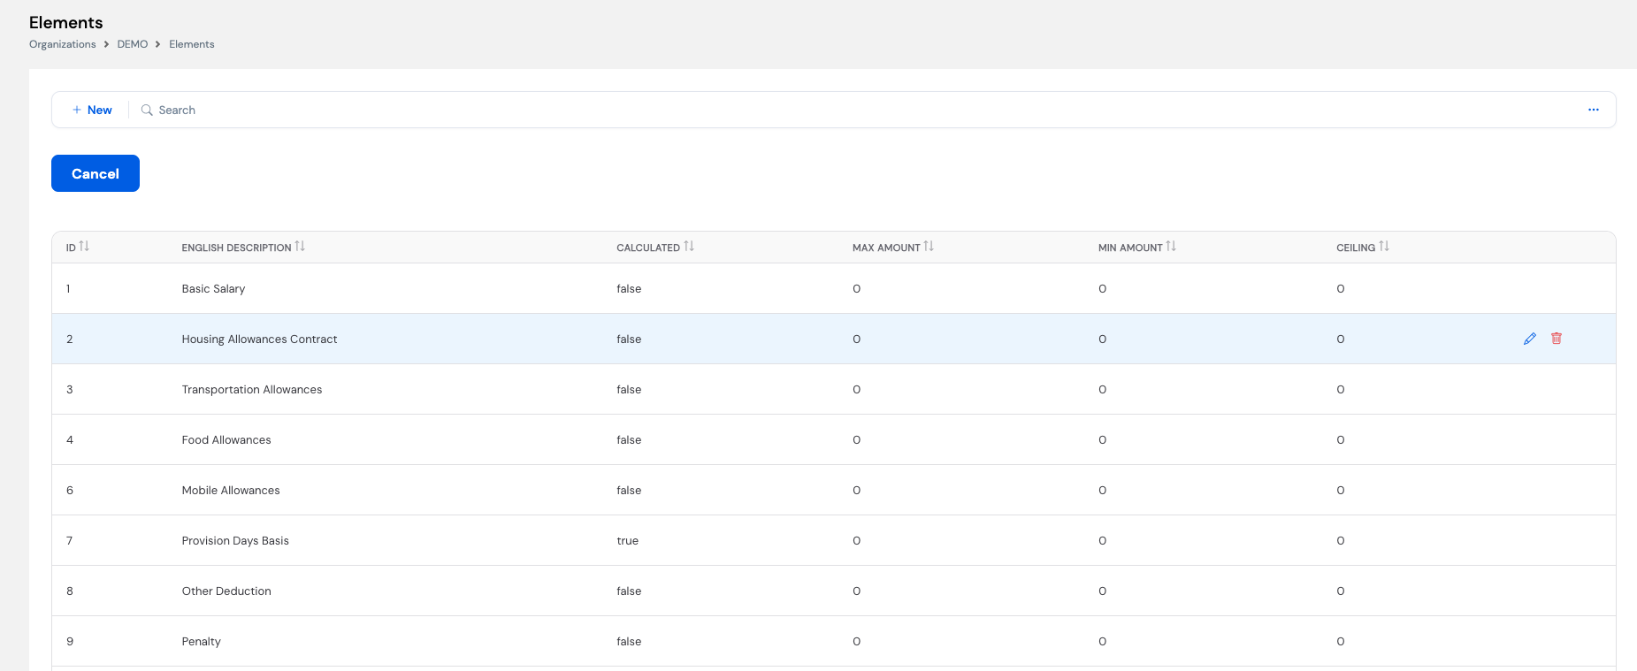Click the 'true' value for Provision Days Basis
1637x671 pixels.
[627, 541]
